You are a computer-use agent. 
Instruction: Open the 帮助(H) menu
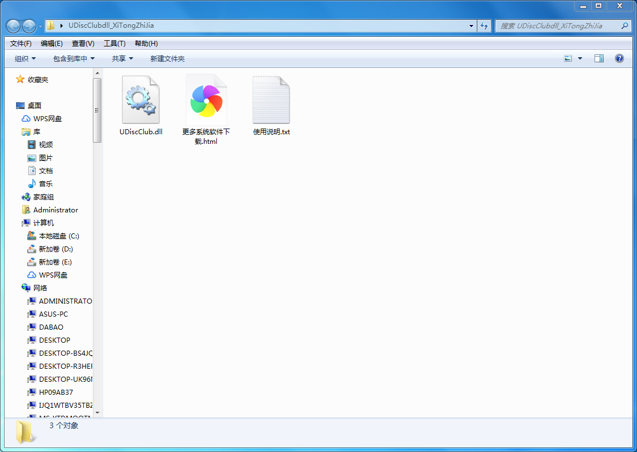coord(146,44)
